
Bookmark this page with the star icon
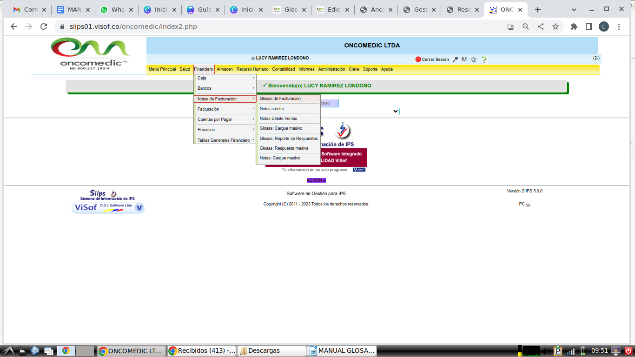(555, 26)
